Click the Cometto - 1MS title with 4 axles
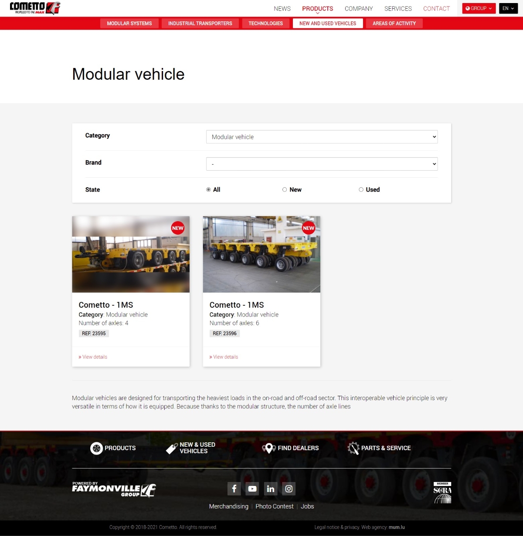The height and width of the screenshot is (536, 523). tap(106, 305)
